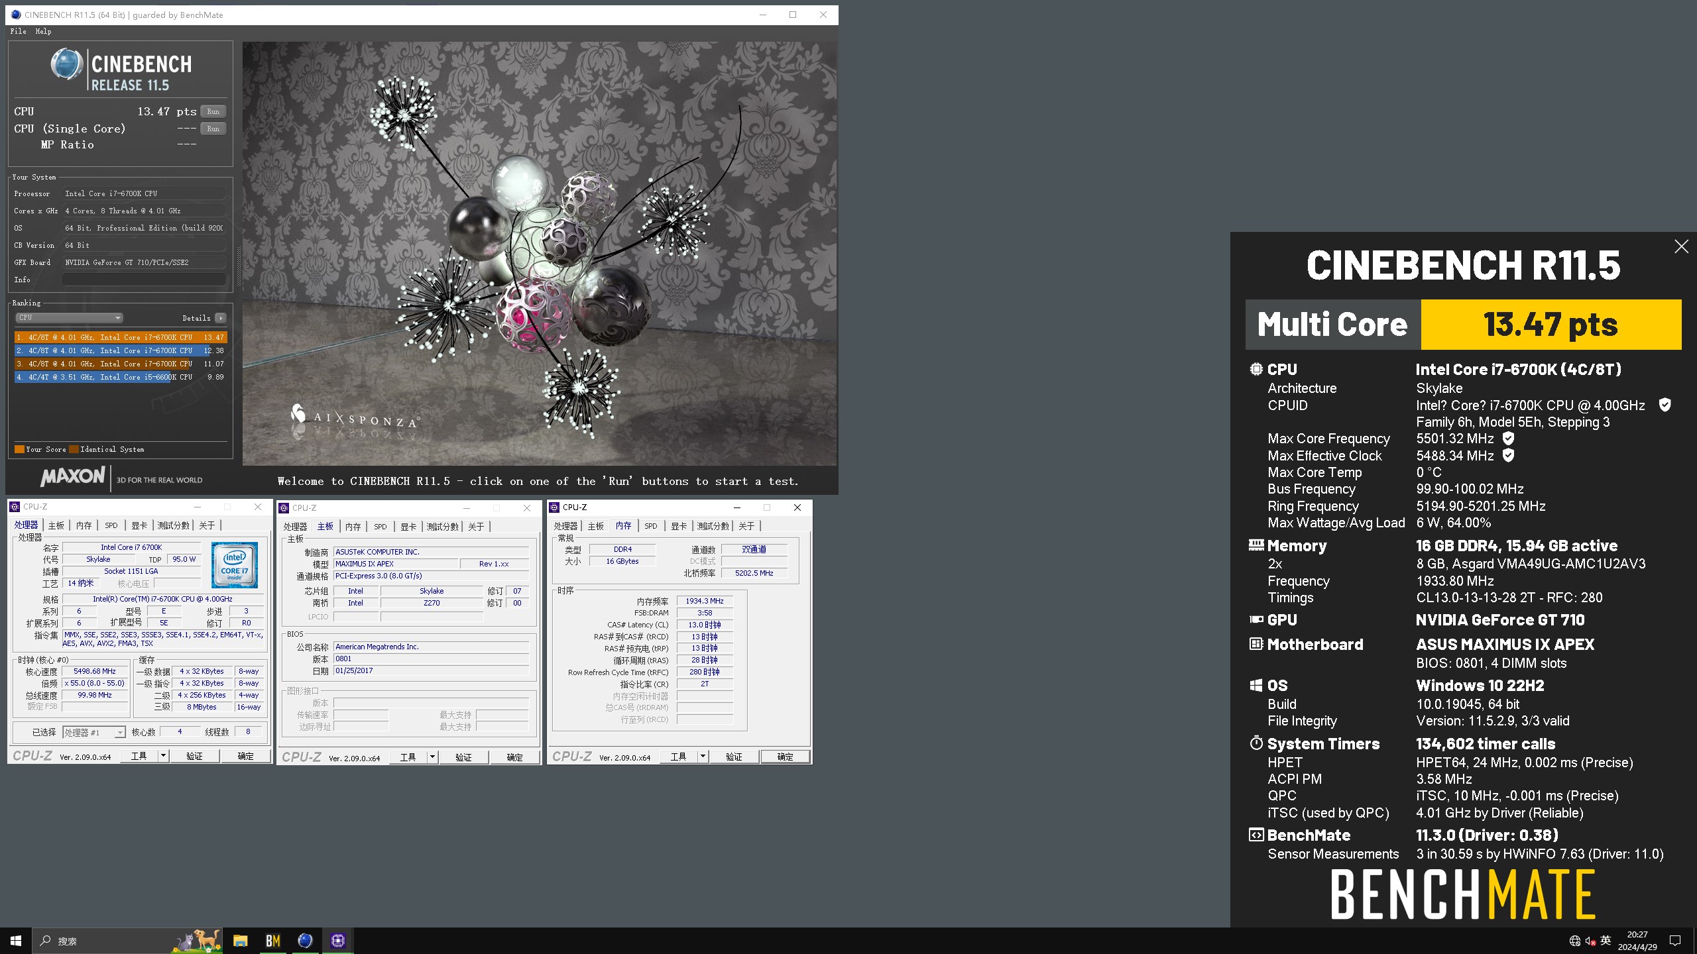1697x954 pixels.
Task: Click the System Timers clock icon
Action: pyautogui.click(x=1256, y=743)
